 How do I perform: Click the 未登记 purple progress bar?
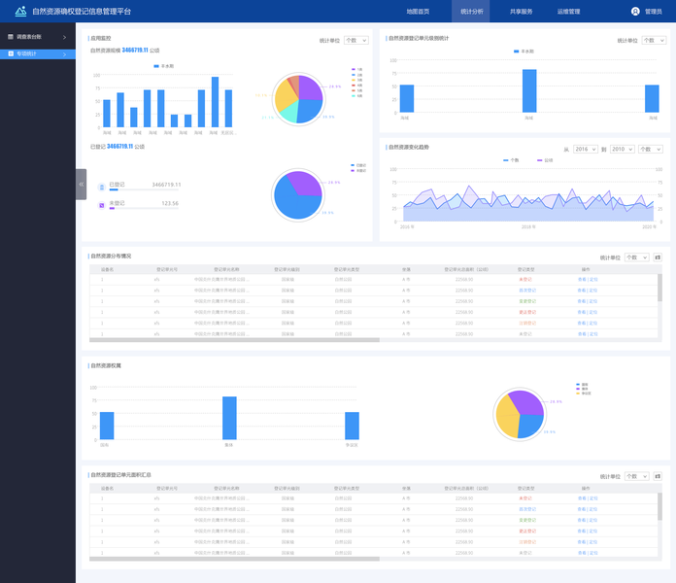[112, 208]
